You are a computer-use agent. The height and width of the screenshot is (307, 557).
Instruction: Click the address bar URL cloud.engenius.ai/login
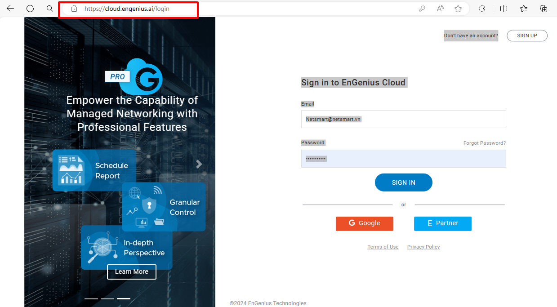point(127,9)
